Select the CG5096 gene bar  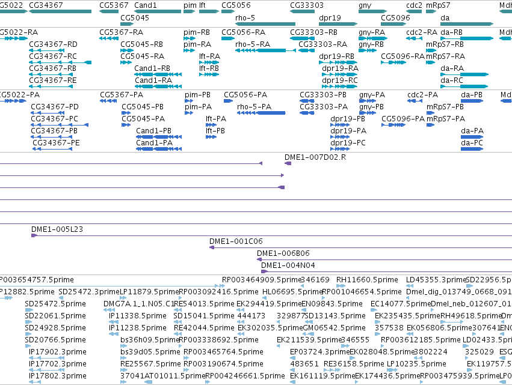393,24
